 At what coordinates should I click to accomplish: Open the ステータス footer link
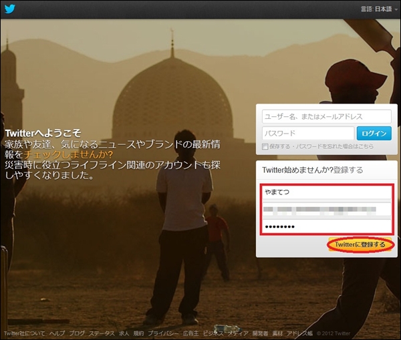[102, 333]
